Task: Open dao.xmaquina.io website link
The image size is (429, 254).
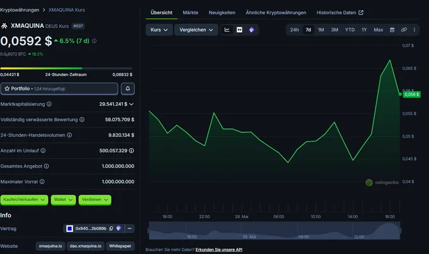Action: 85,246
